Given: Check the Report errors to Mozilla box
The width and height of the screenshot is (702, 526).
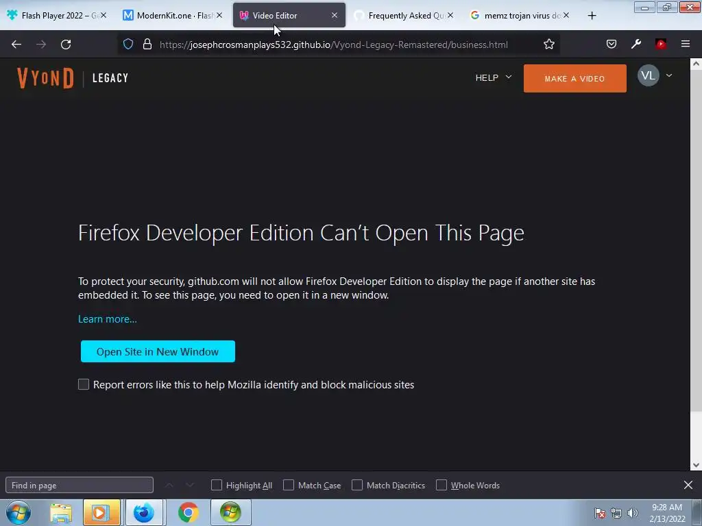Looking at the screenshot, I should tap(84, 384).
